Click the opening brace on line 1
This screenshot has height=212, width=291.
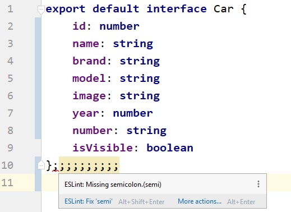pos(244,10)
